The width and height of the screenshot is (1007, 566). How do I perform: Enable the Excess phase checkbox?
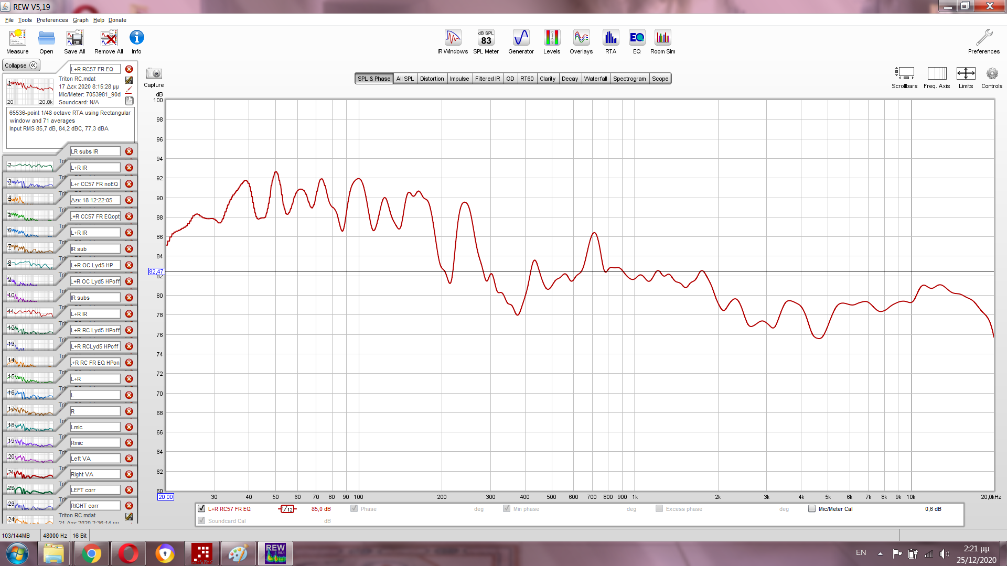[659, 508]
